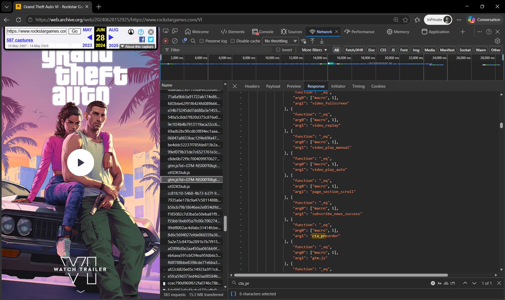
Task: Open the No throttling dropdown
Action: [x=280, y=41]
